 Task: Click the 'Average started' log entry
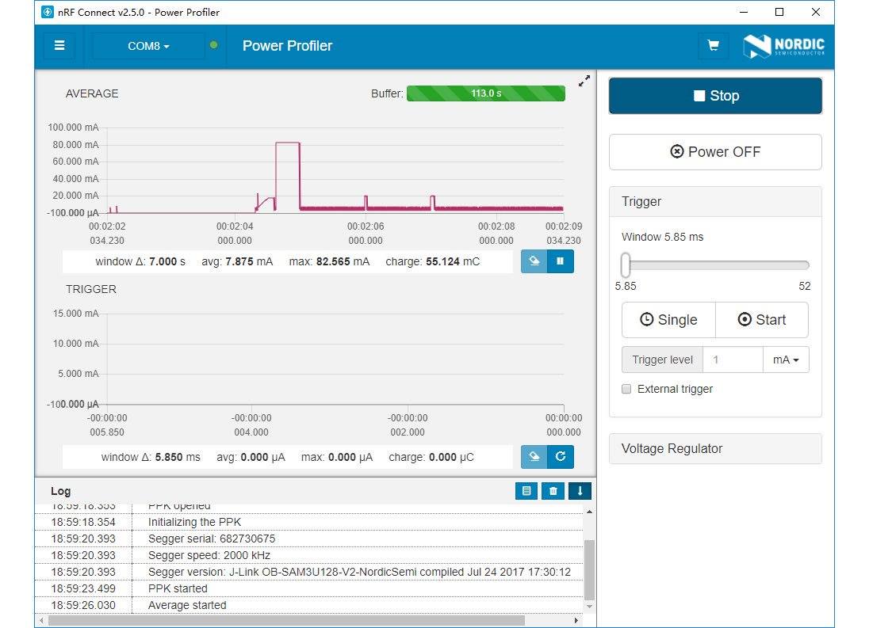pos(187,605)
